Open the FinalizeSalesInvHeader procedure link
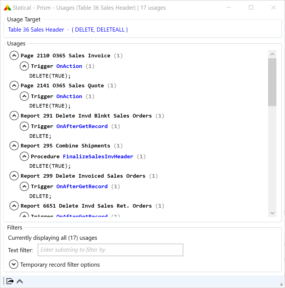Screen dimensions: 285x288 [x=98, y=157]
